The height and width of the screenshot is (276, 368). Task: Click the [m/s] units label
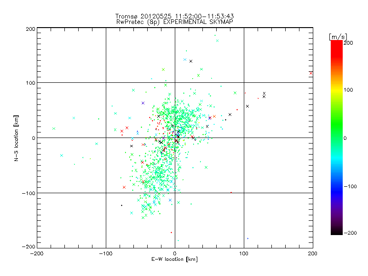click(338, 37)
